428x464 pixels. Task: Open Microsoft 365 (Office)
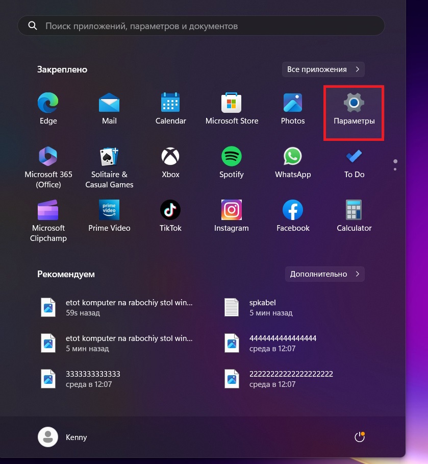point(48,167)
